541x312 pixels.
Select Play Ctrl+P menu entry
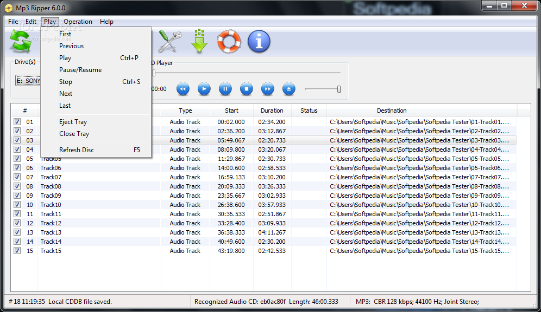coord(96,58)
